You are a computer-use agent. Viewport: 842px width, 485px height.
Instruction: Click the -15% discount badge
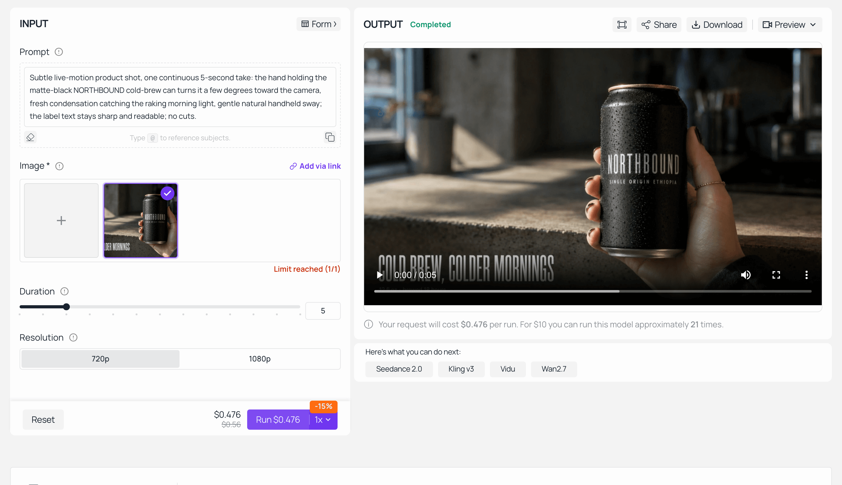[323, 406]
